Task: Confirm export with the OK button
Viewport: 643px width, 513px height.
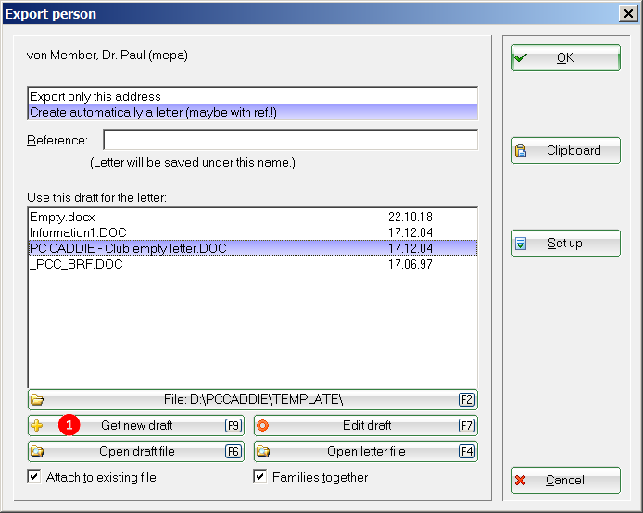Action: pos(566,57)
